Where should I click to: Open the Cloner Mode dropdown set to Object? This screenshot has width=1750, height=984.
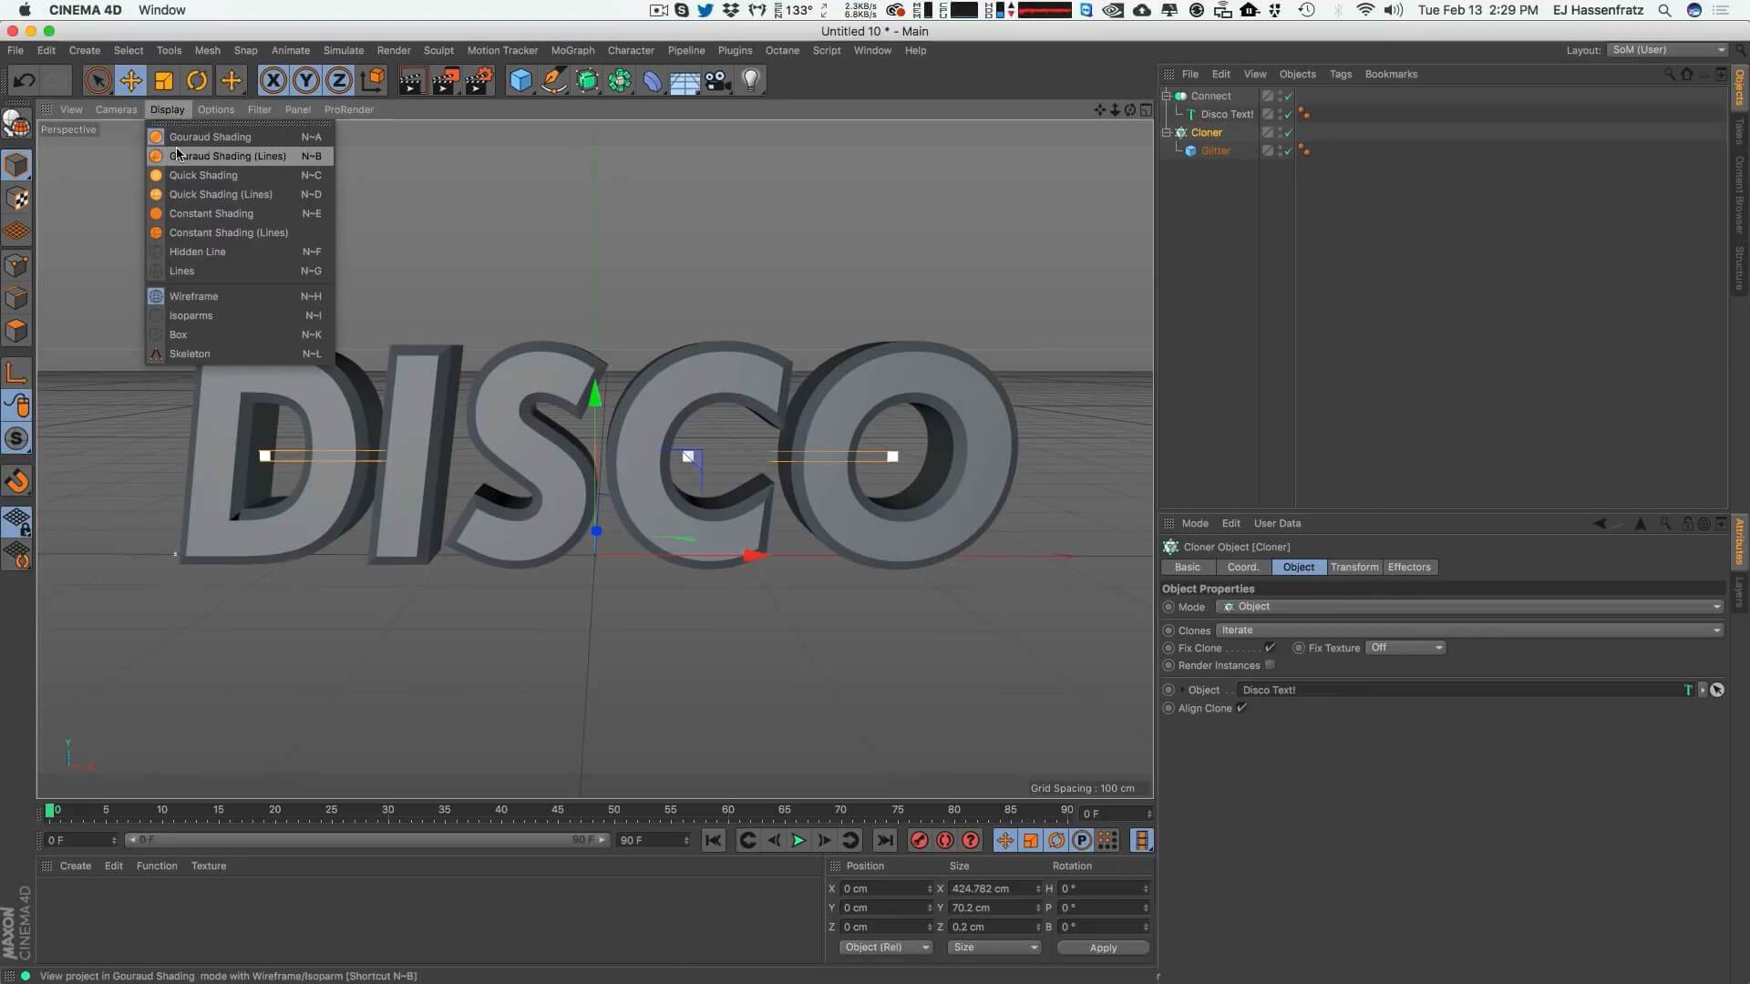(x=1469, y=607)
